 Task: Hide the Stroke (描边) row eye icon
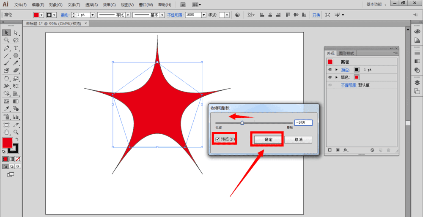pyautogui.click(x=330, y=70)
